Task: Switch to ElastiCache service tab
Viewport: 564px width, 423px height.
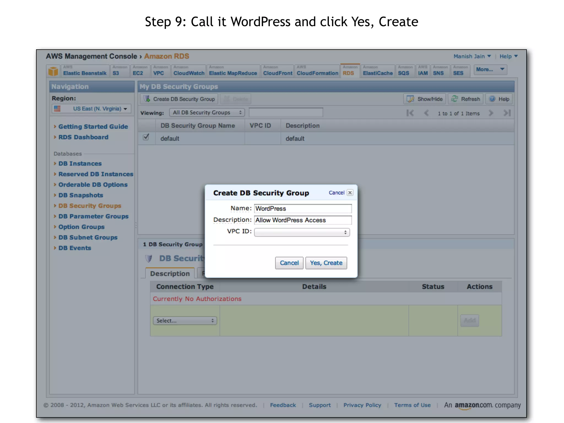Action: click(378, 71)
